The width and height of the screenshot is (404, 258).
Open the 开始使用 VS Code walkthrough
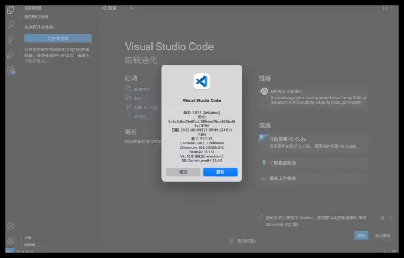314,142
